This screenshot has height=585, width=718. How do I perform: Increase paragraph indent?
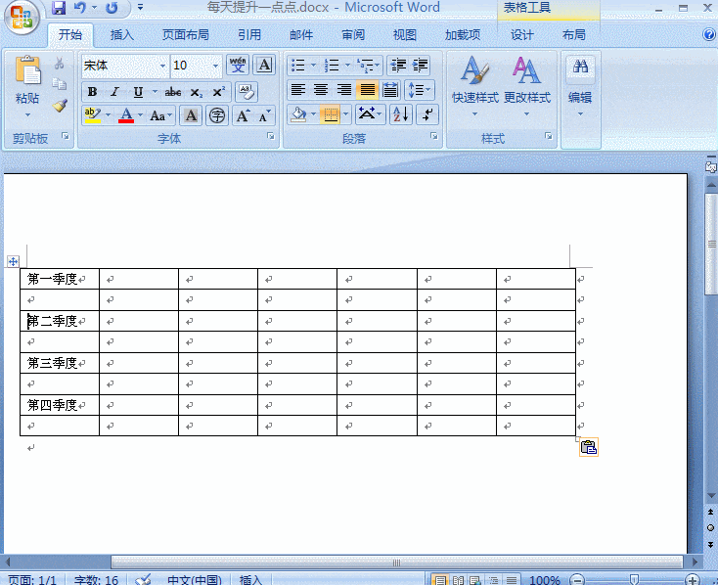coord(420,65)
